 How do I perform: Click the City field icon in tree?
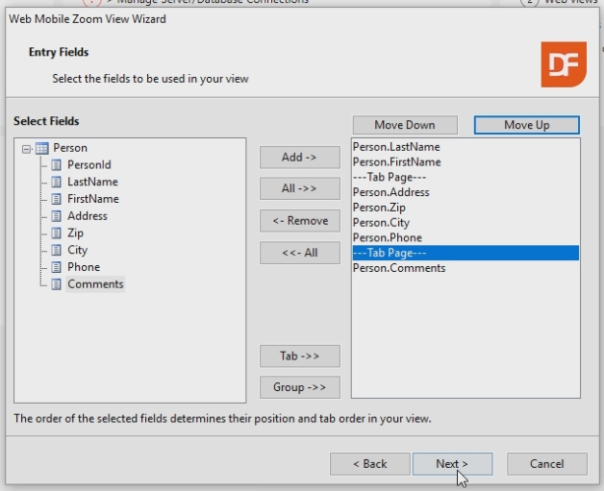pos(56,250)
